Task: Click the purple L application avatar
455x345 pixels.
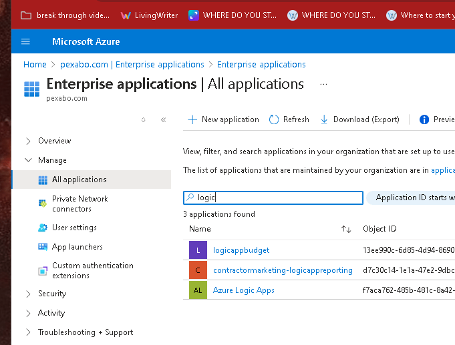Action: point(198,250)
